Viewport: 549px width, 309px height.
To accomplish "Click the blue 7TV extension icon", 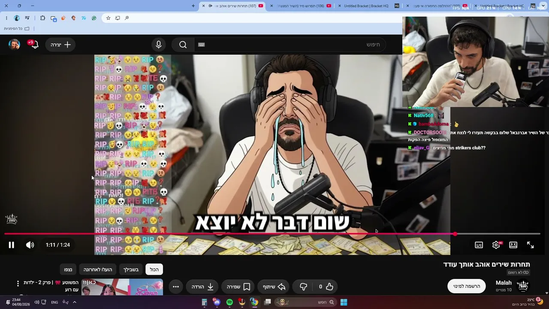I will pos(84,18).
